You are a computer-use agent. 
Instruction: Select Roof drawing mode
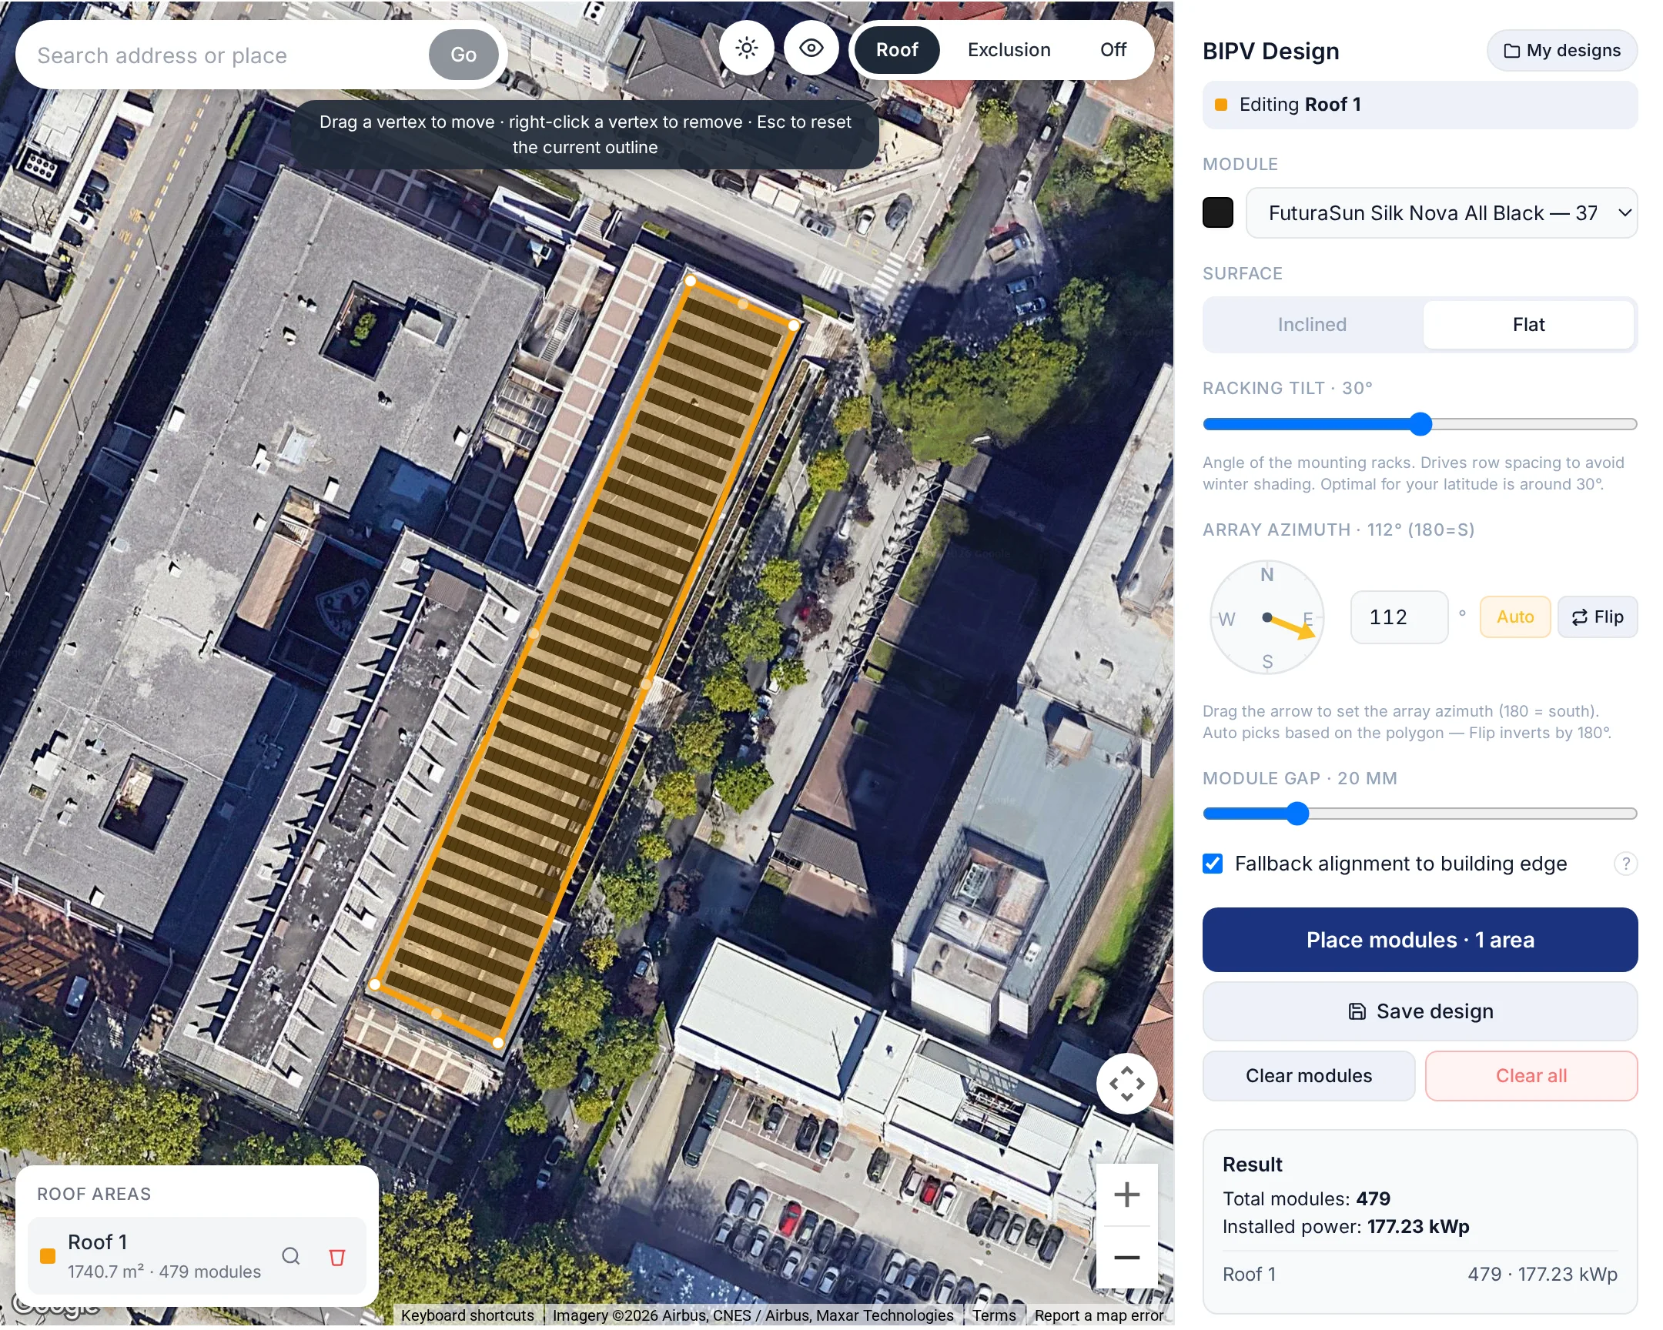coord(897,50)
